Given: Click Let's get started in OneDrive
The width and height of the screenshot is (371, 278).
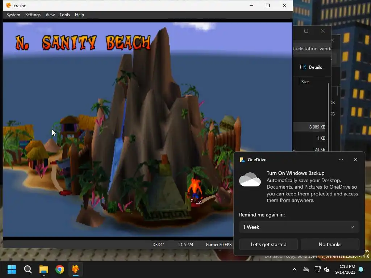Looking at the screenshot, I should (268, 244).
